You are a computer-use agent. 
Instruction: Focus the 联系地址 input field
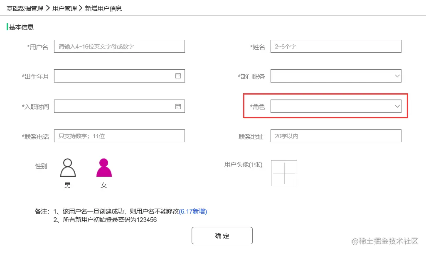tap(336, 136)
